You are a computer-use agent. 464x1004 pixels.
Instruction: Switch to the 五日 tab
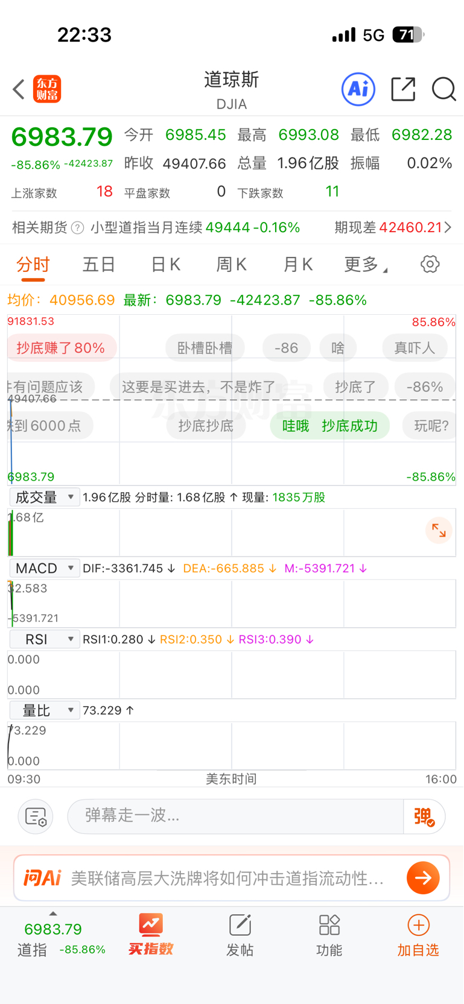[98, 264]
